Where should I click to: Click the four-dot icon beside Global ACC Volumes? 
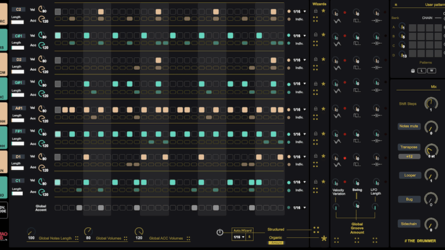click(188, 239)
